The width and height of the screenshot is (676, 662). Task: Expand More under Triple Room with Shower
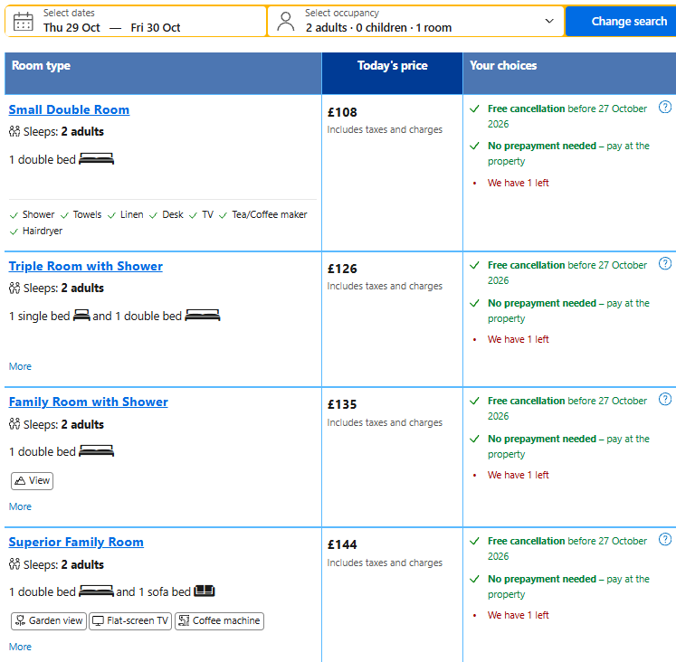[20, 366]
